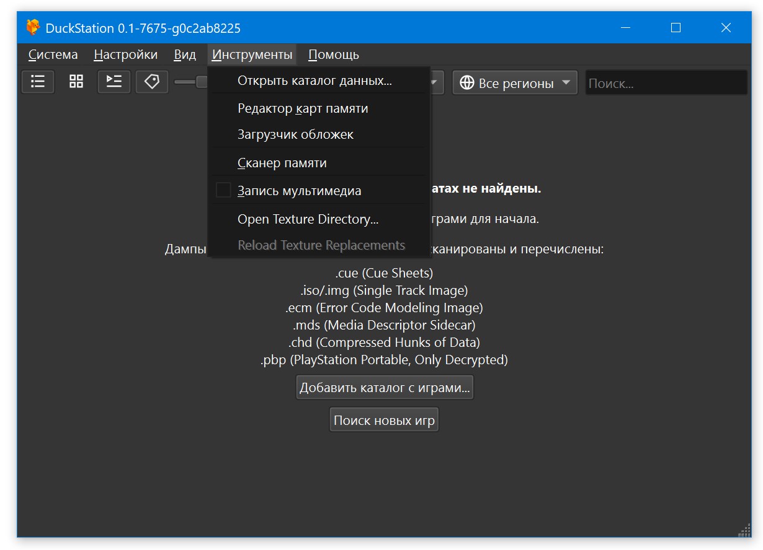763x550 pixels.
Task: Select Open Texture Directory...
Action: (319, 219)
